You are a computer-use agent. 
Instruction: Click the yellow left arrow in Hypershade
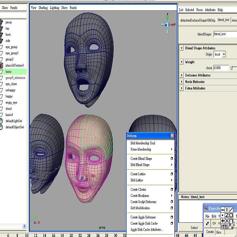point(214,223)
